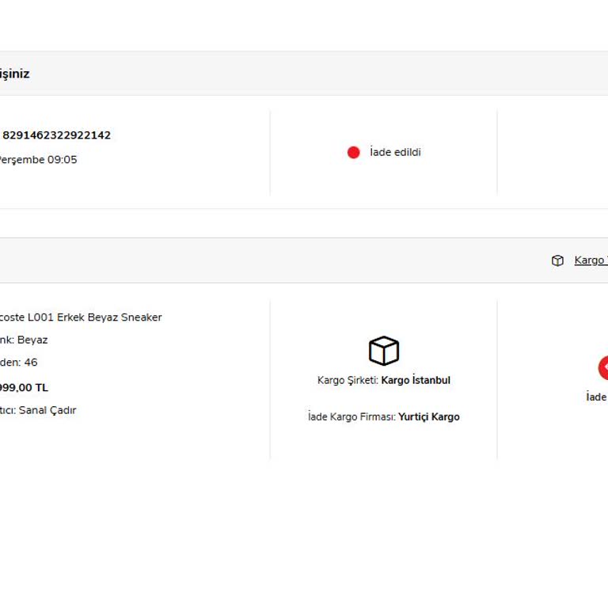Click the order section header title
Image resolution: width=608 pixels, height=608 pixels.
[14, 74]
